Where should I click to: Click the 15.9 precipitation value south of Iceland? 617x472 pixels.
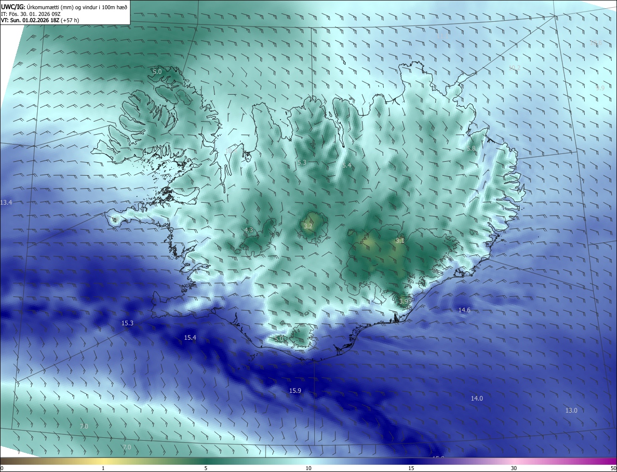click(295, 390)
